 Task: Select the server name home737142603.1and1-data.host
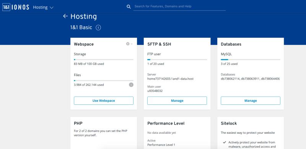click(170, 79)
